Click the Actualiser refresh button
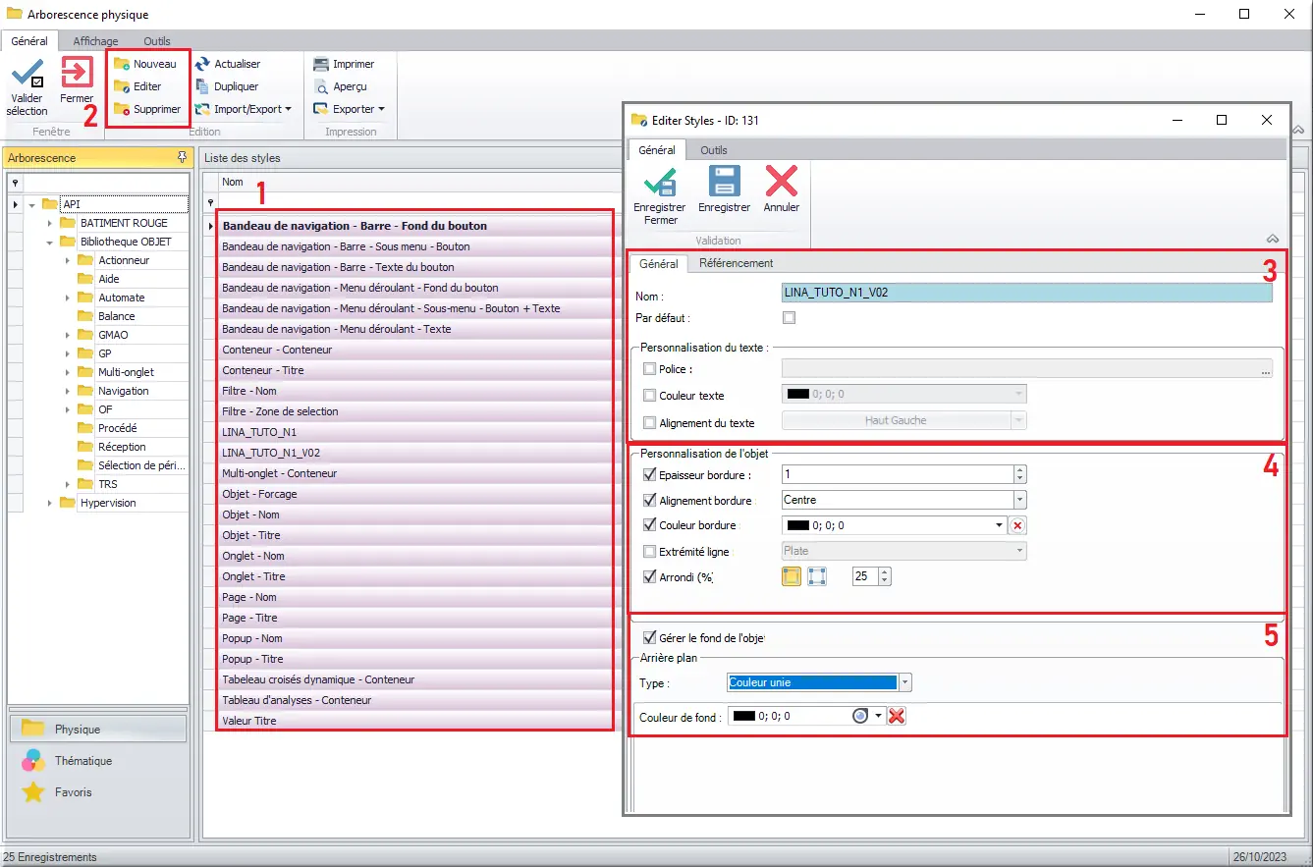1313x867 pixels. coord(228,64)
